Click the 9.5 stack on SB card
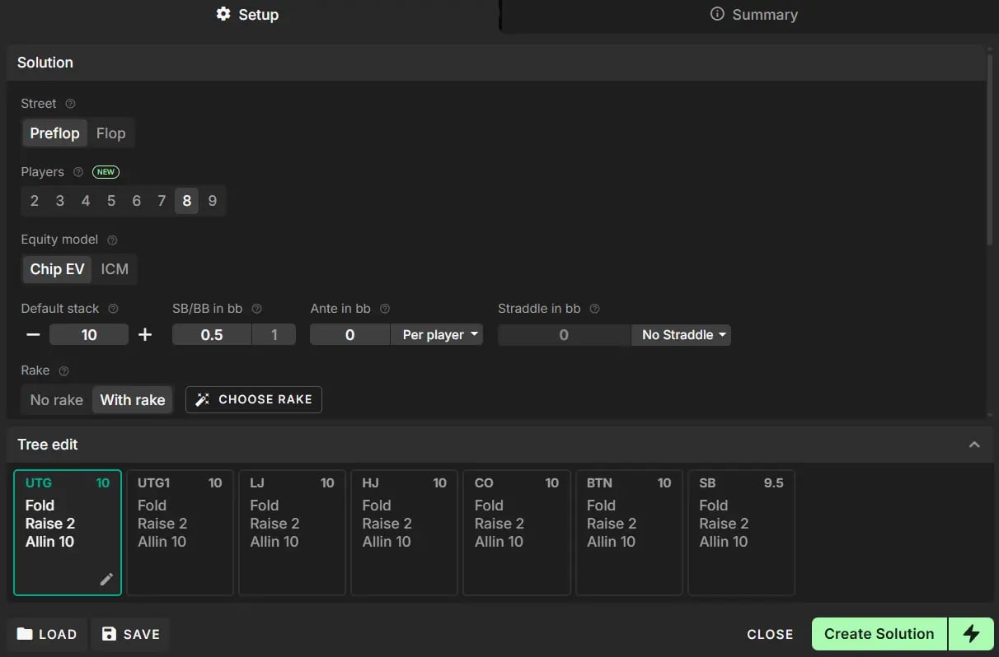The width and height of the screenshot is (999, 657). [x=773, y=483]
